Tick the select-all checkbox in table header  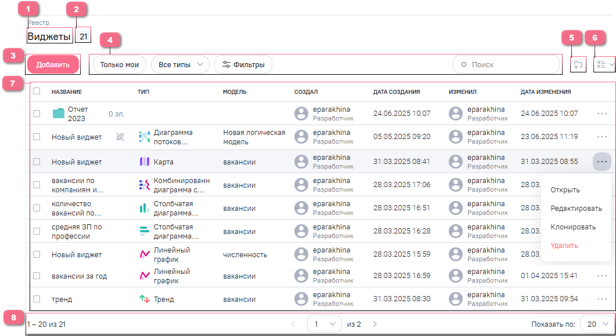37,91
